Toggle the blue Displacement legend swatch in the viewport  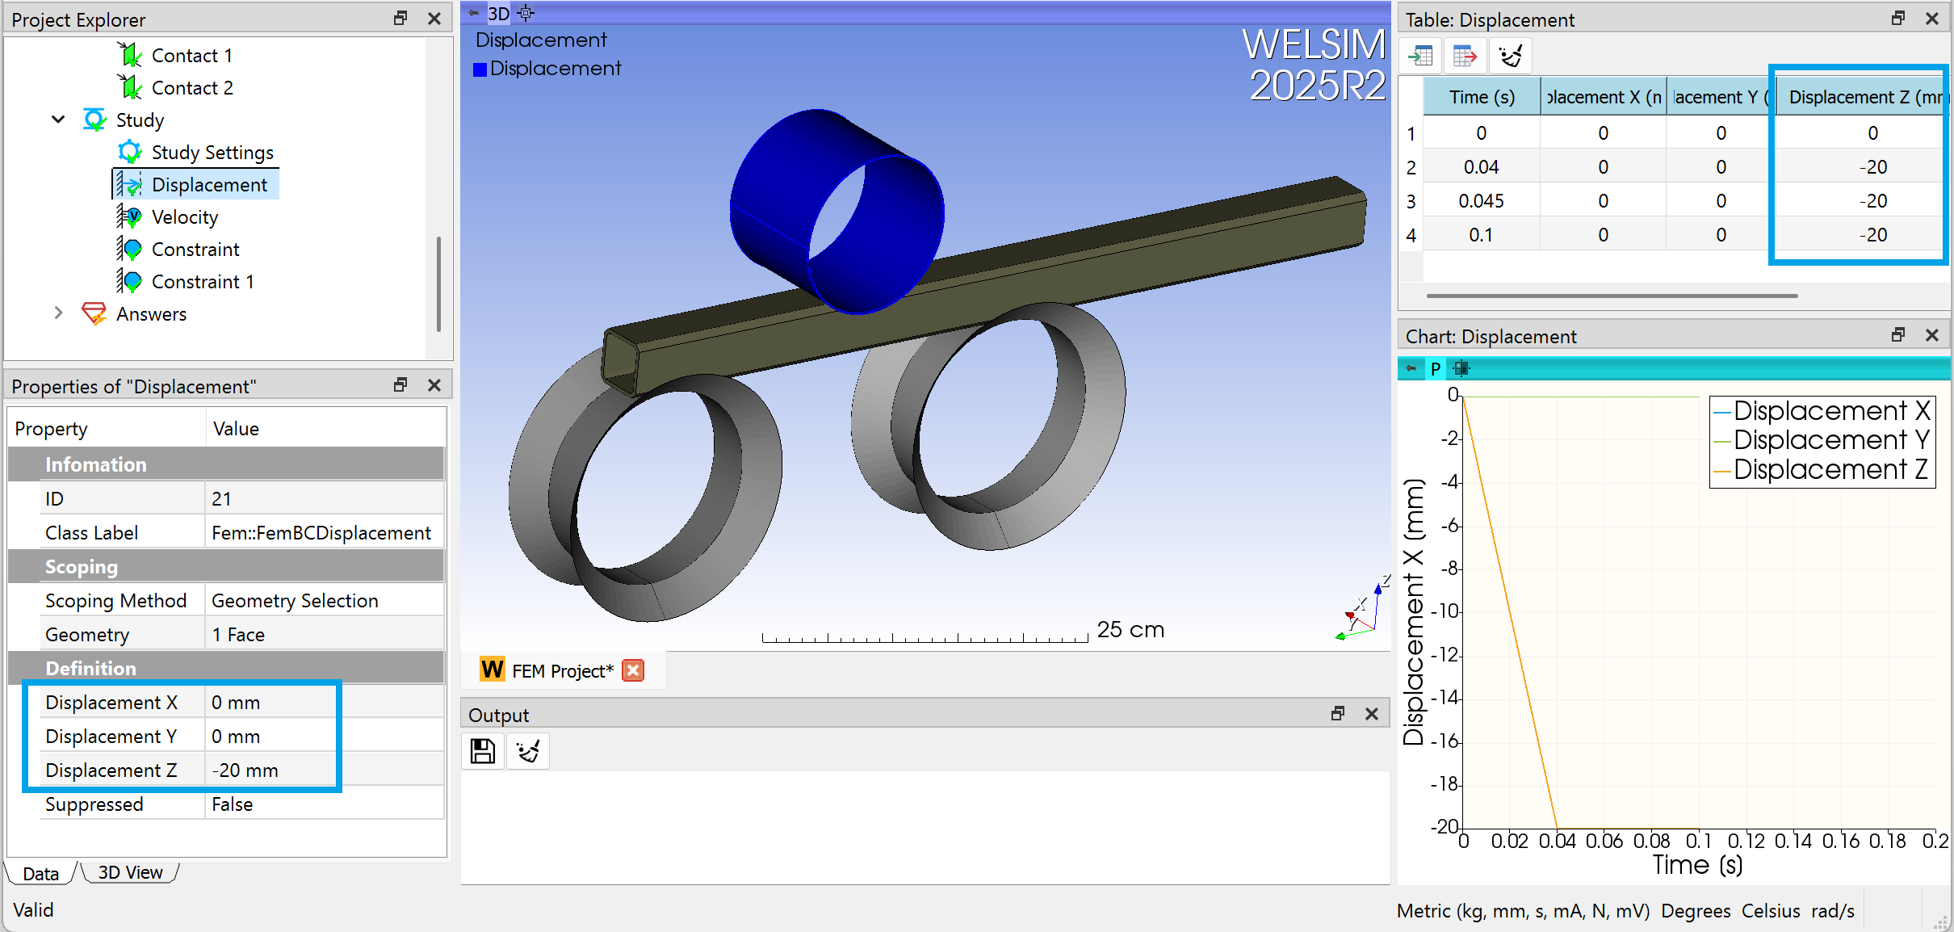pyautogui.click(x=480, y=69)
